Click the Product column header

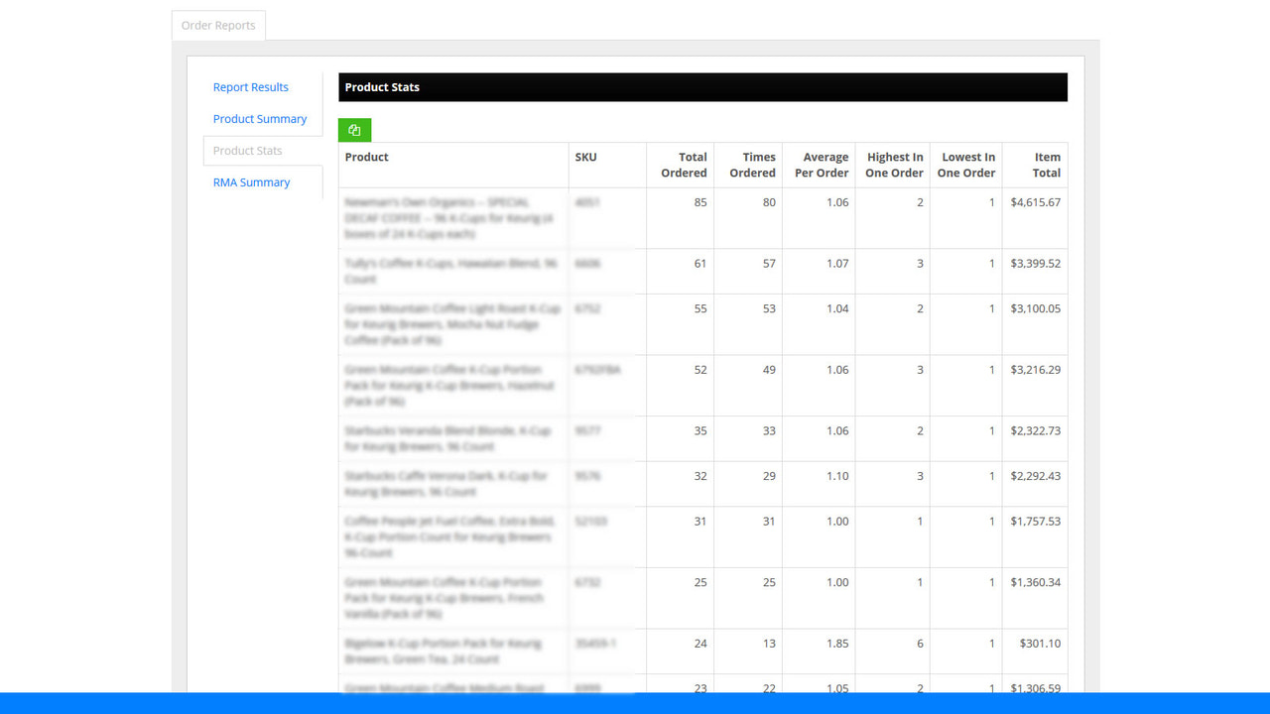pos(366,157)
